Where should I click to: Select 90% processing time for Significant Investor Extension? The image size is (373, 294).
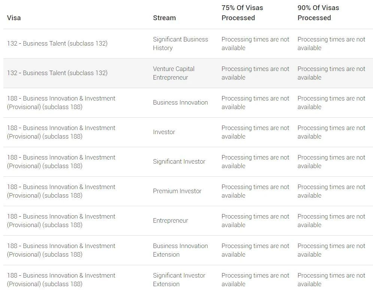point(331,280)
